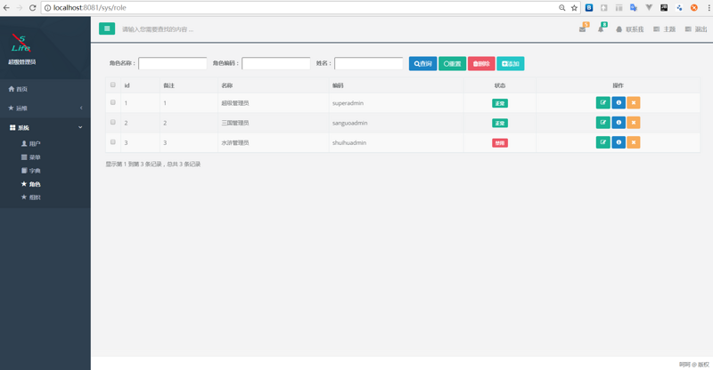Open the Chrome three-dot menu
Screen dimensions: 713x370
(709, 8)
